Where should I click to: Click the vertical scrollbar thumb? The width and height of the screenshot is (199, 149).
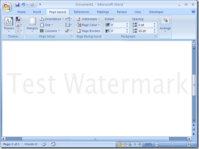(x=194, y=85)
